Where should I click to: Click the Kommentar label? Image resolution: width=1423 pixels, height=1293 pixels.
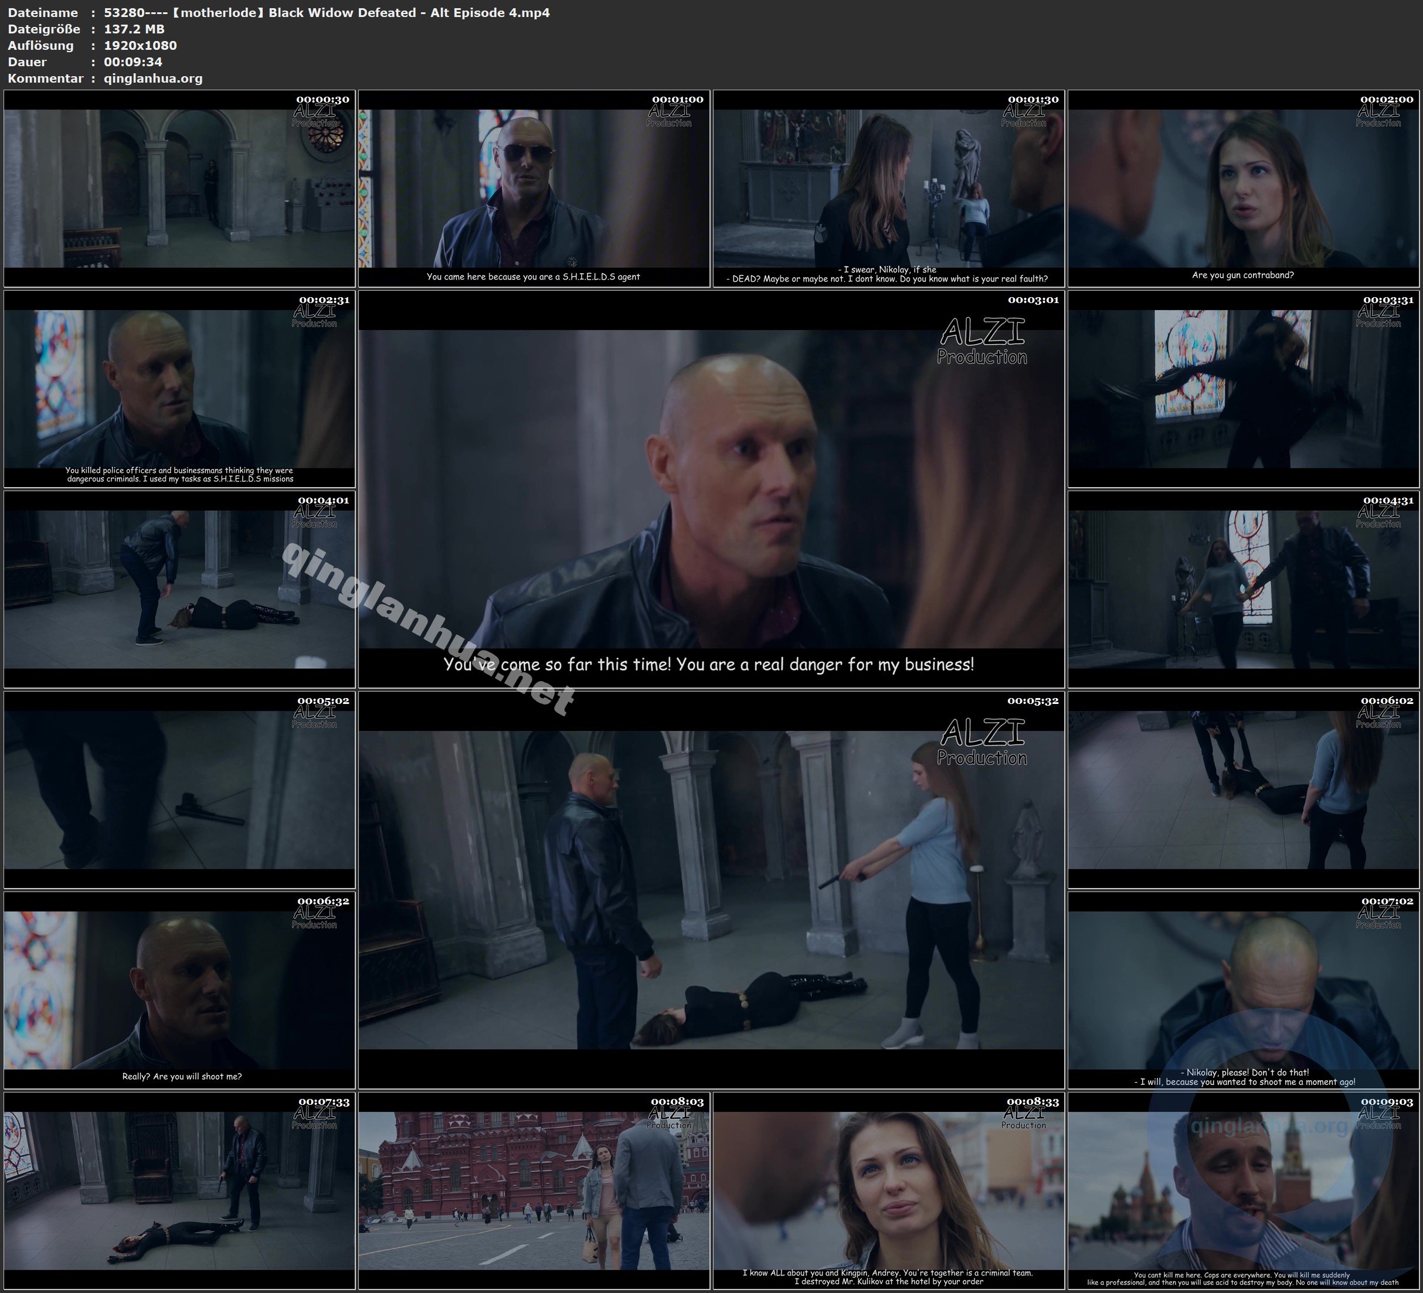point(46,79)
